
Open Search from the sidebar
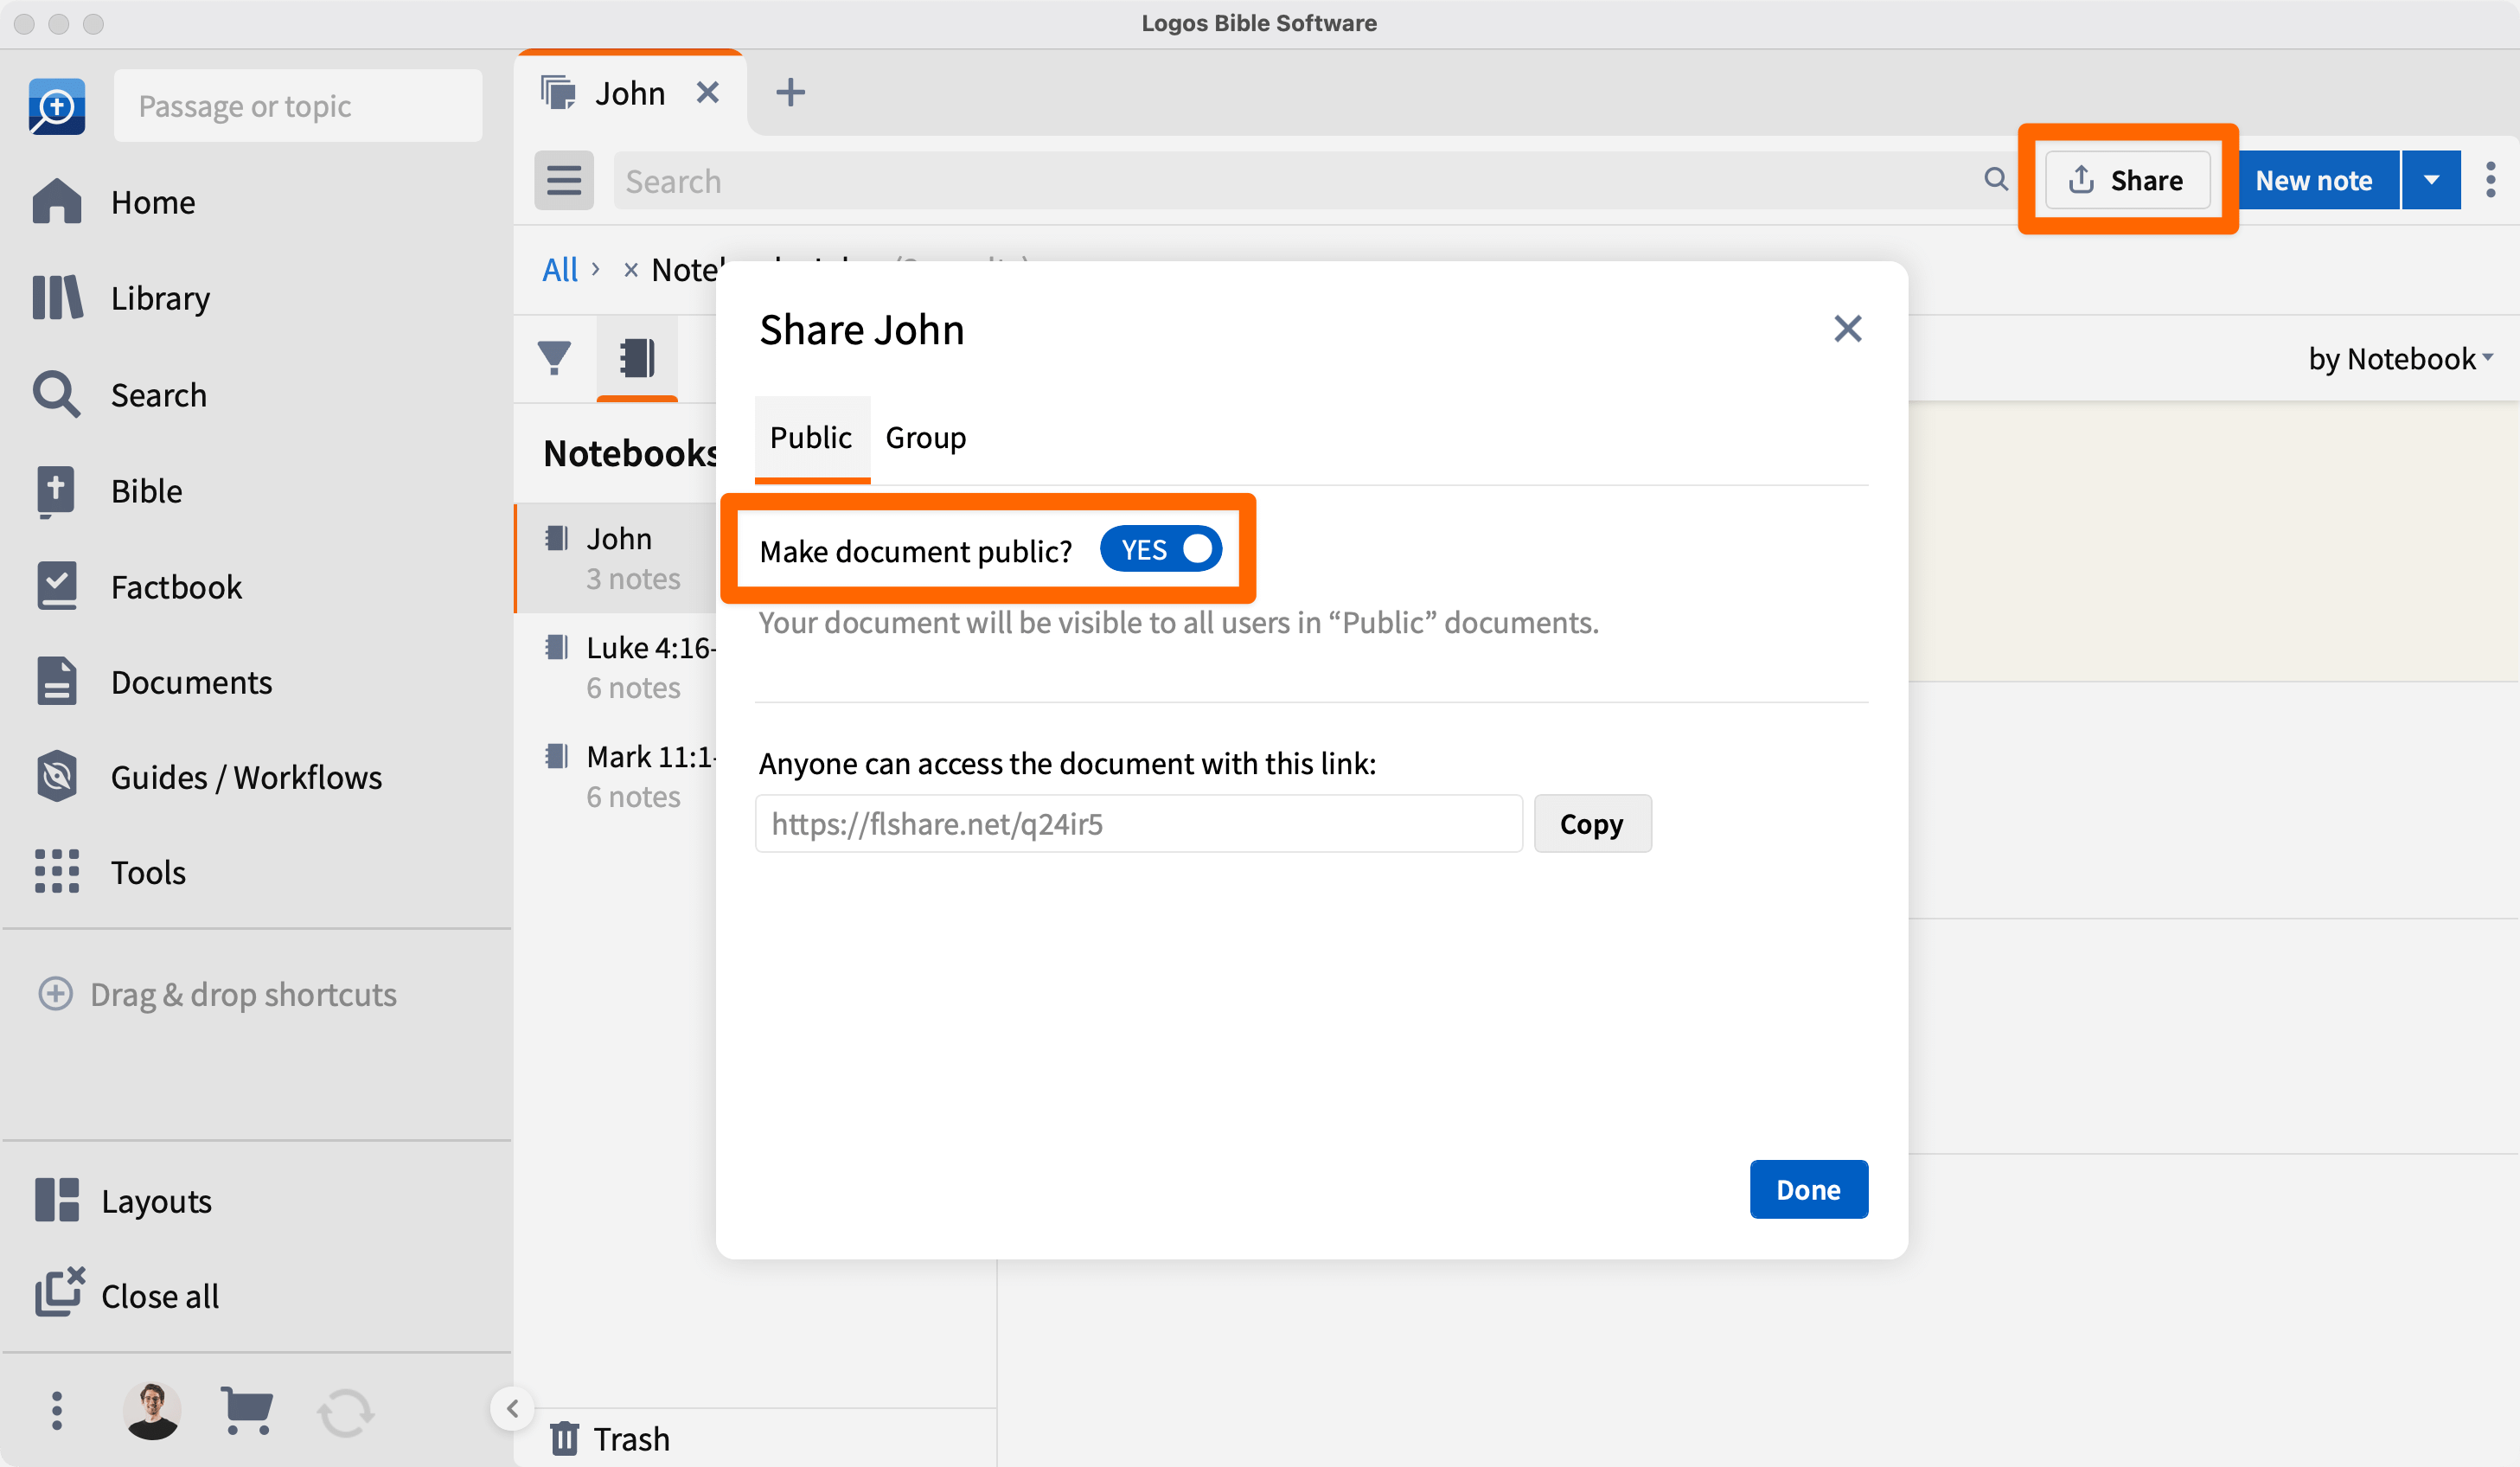pos(120,394)
